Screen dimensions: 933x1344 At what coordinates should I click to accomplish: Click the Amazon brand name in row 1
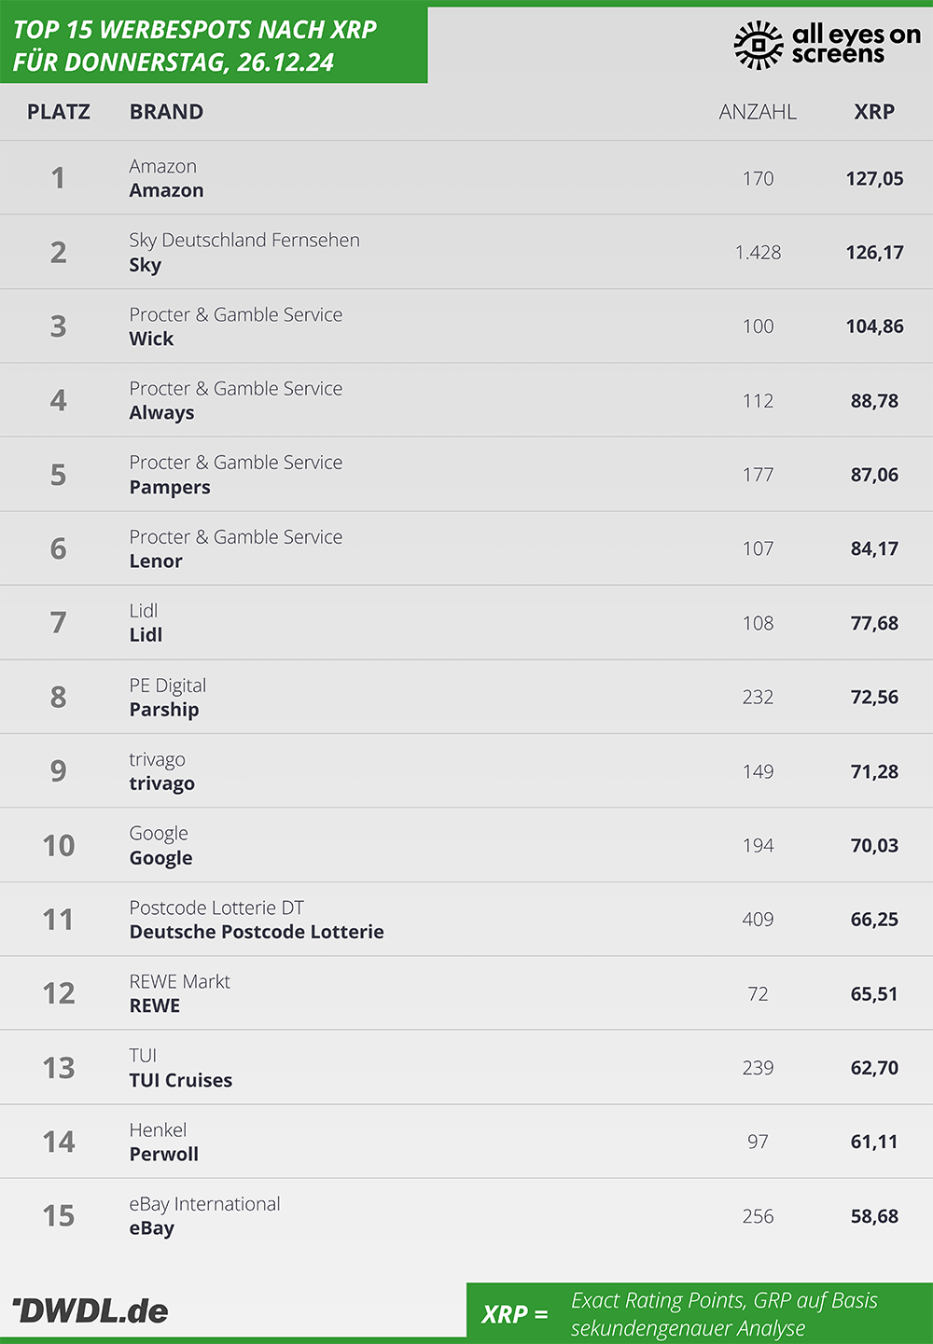[x=166, y=190]
